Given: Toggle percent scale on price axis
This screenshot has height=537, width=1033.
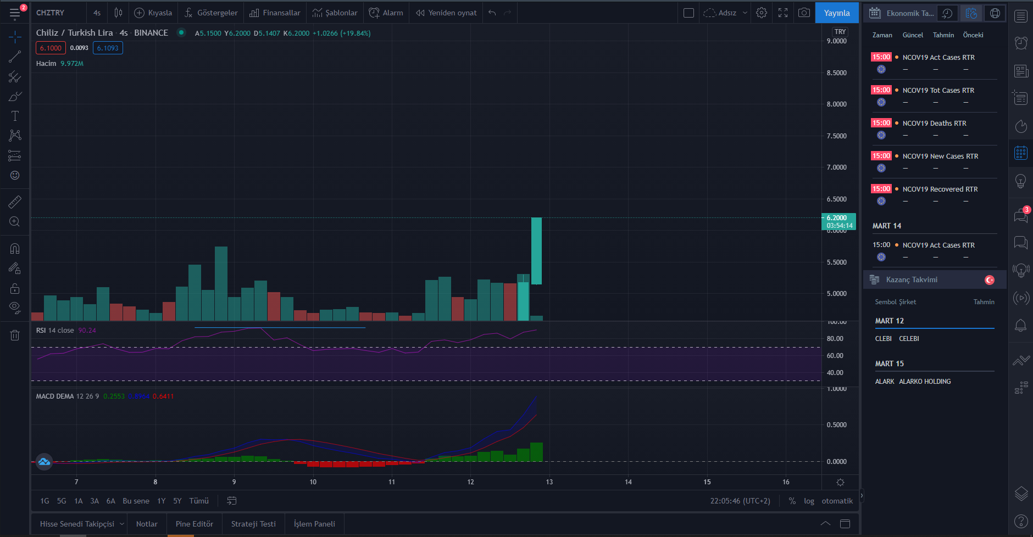Looking at the screenshot, I should (x=792, y=501).
